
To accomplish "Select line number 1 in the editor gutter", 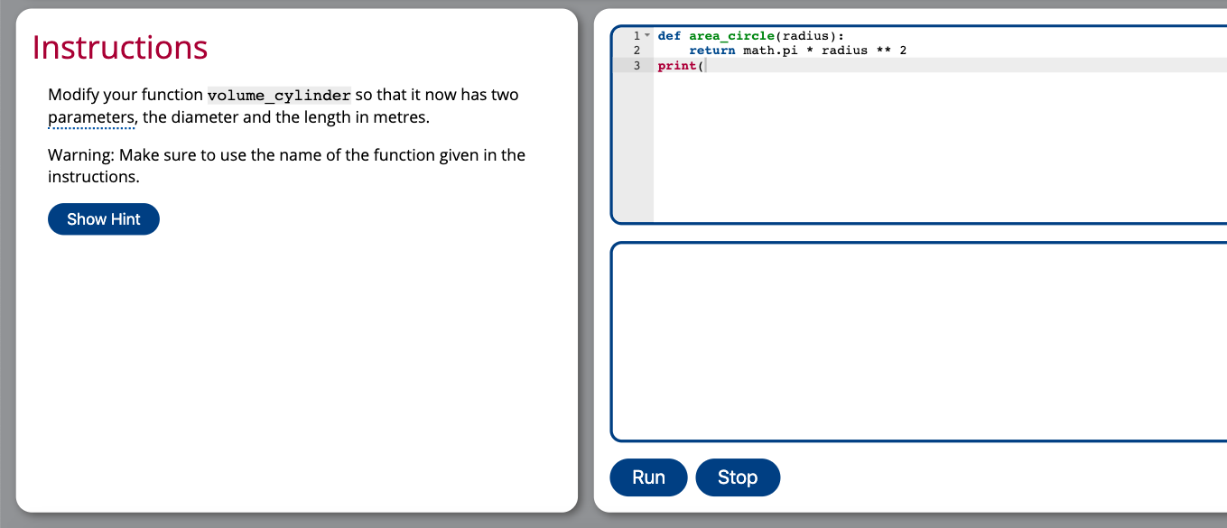I will pyautogui.click(x=636, y=35).
